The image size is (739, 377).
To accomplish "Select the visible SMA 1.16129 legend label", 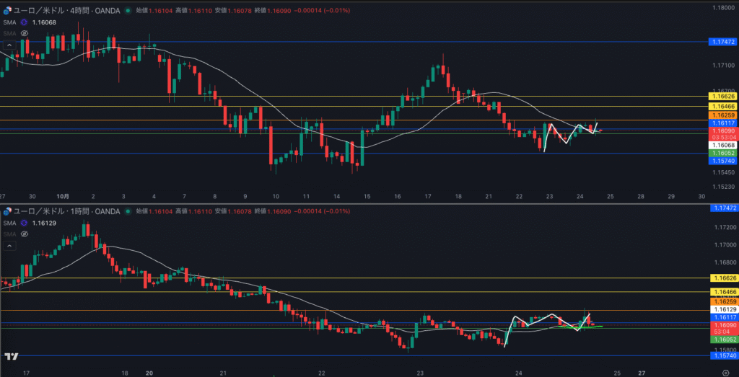I will 43,223.
